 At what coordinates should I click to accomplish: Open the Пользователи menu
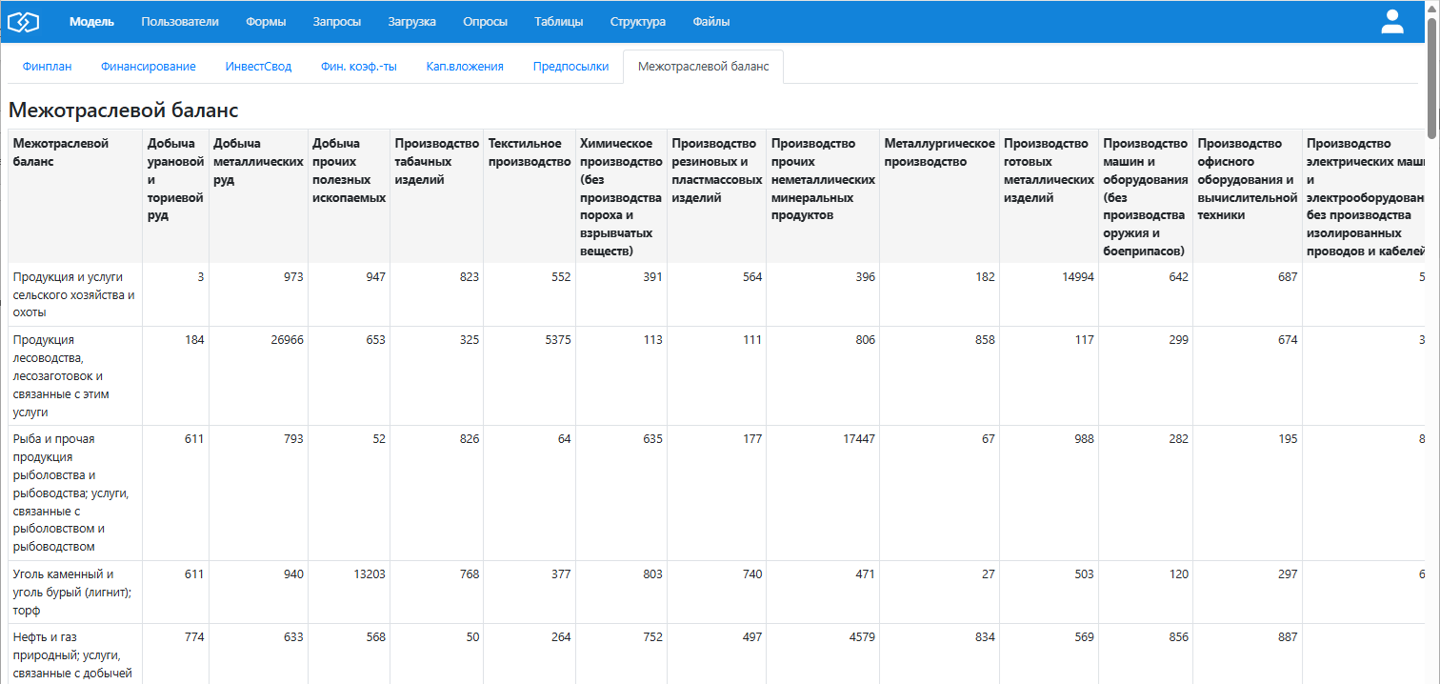click(179, 22)
